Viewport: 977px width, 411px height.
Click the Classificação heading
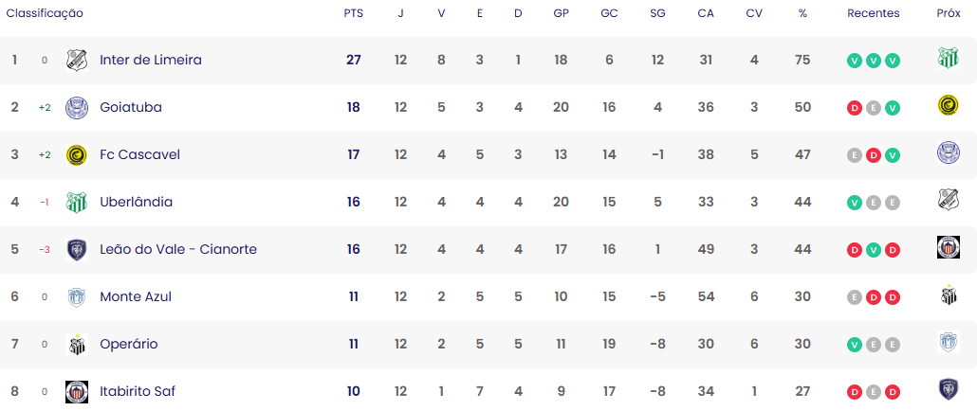(x=45, y=13)
